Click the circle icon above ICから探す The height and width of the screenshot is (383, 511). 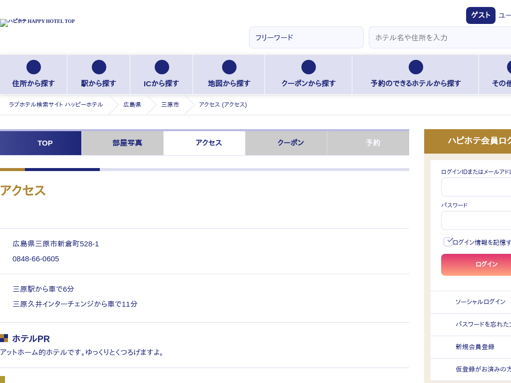162,67
